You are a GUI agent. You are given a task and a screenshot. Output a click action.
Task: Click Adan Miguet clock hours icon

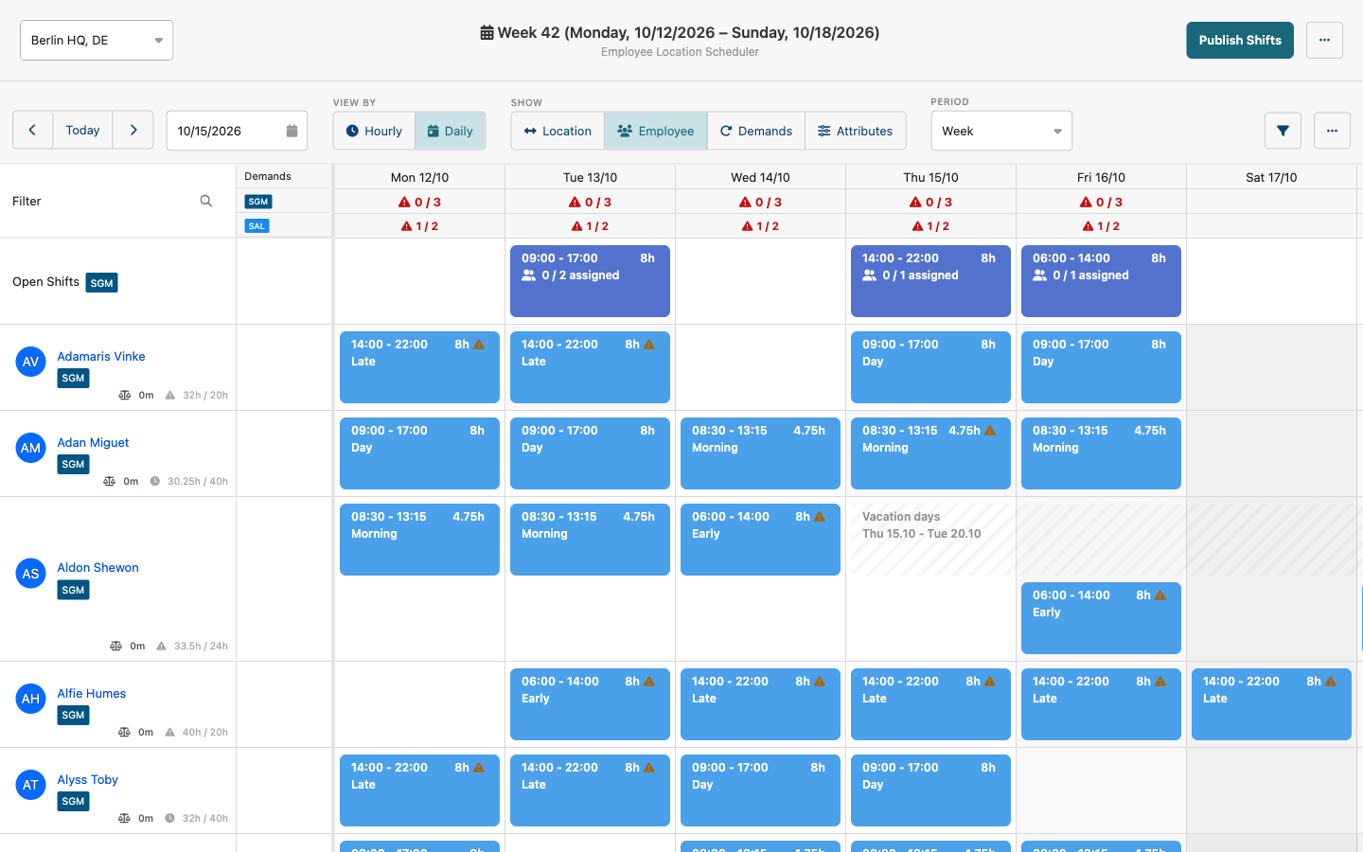point(155,481)
